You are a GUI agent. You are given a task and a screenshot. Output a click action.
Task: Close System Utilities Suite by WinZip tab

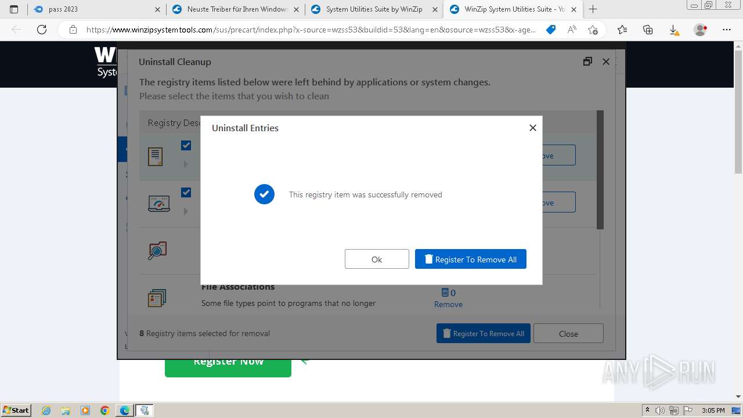[435, 9]
